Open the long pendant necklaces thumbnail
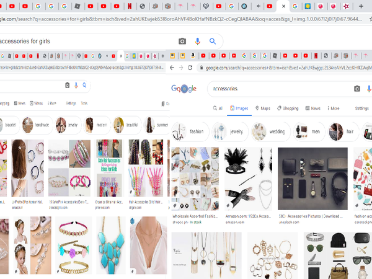This screenshot has width=372, height=279. point(206,255)
